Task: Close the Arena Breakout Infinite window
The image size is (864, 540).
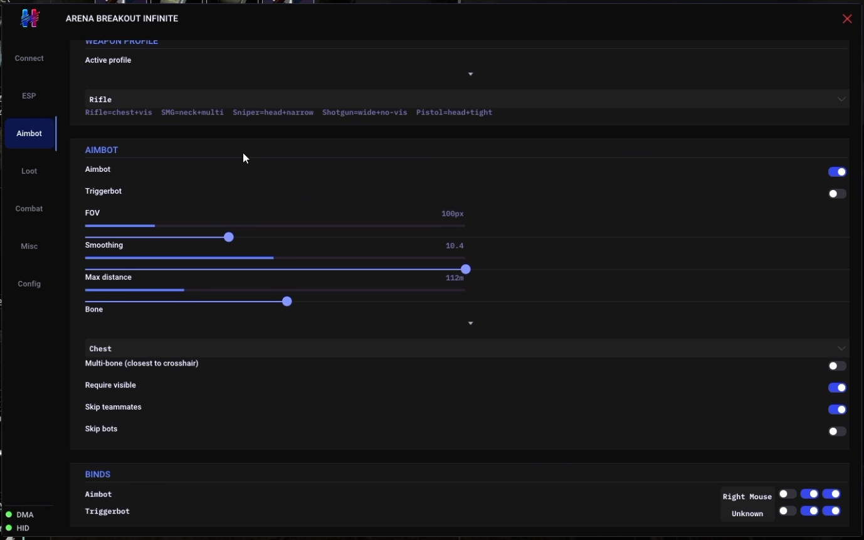Action: pos(847,19)
